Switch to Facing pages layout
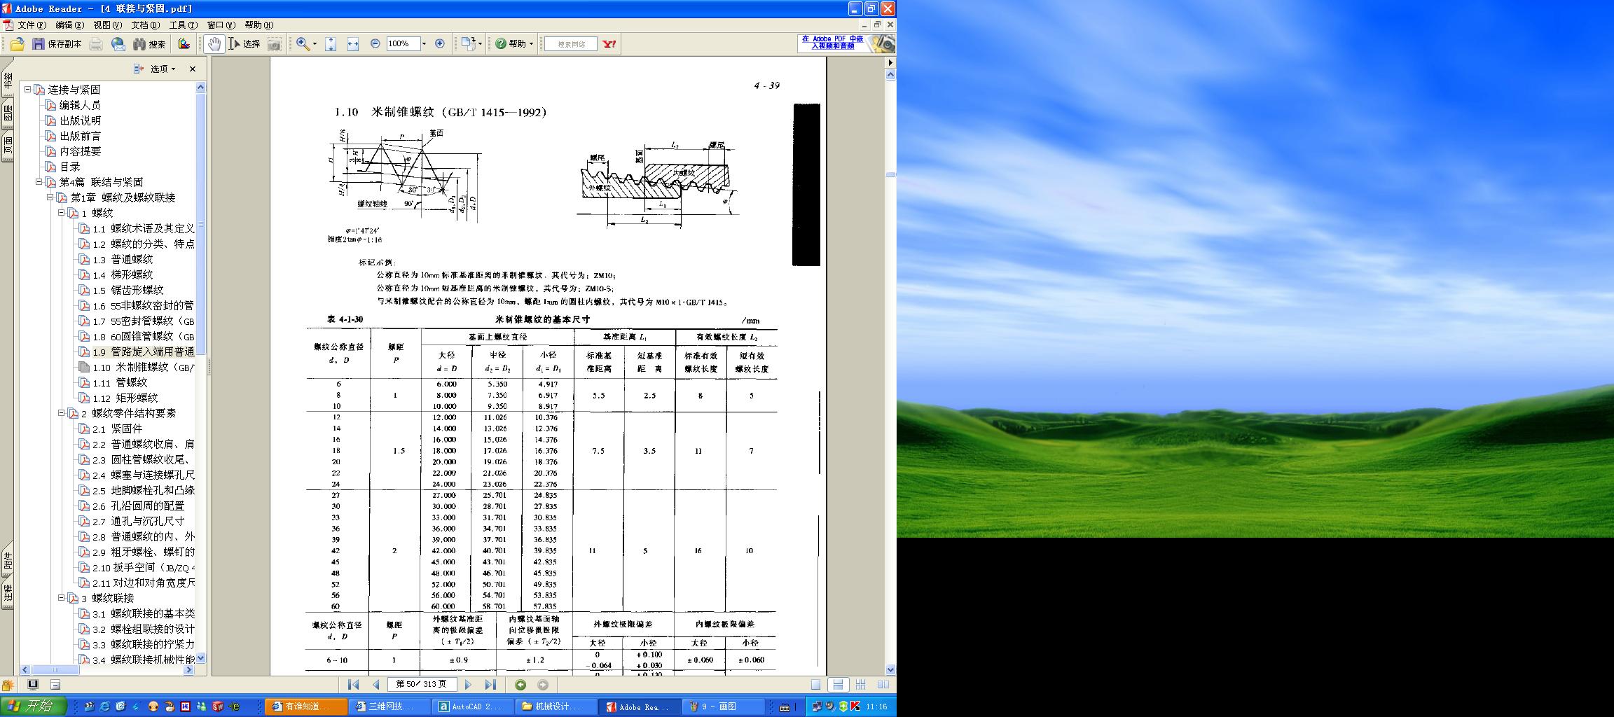The height and width of the screenshot is (717, 1614). [883, 685]
